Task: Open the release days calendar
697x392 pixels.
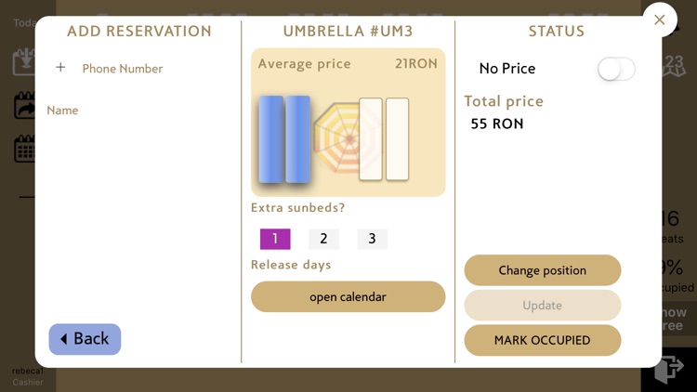Action: 348,296
